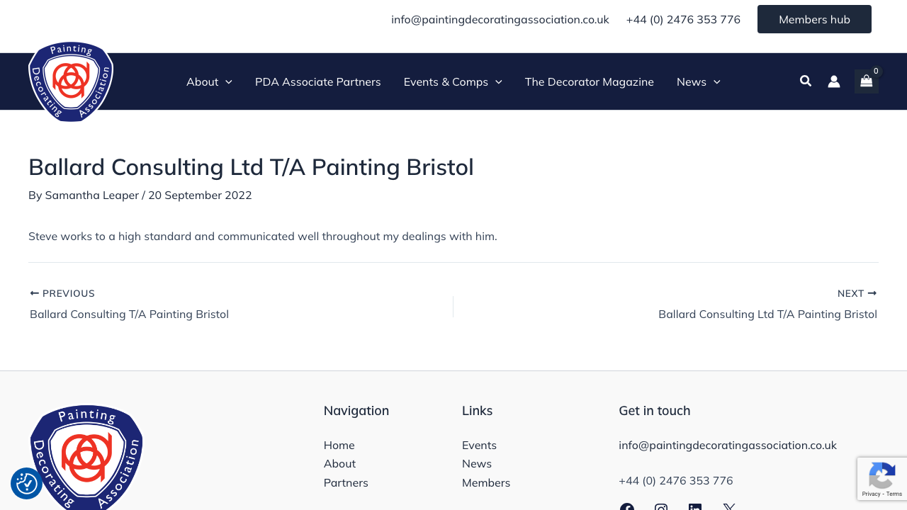Open author link Samantha Leaper
Viewport: 907px width, 510px height.
91,194
